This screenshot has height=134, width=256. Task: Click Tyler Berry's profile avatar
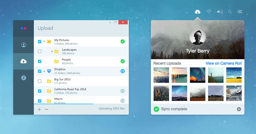[197, 37]
